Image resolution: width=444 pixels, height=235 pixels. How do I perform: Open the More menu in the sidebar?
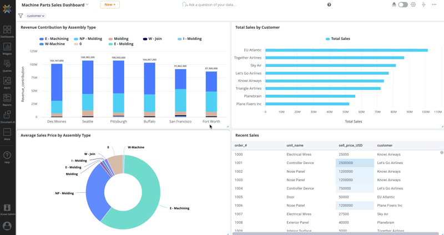point(7,134)
